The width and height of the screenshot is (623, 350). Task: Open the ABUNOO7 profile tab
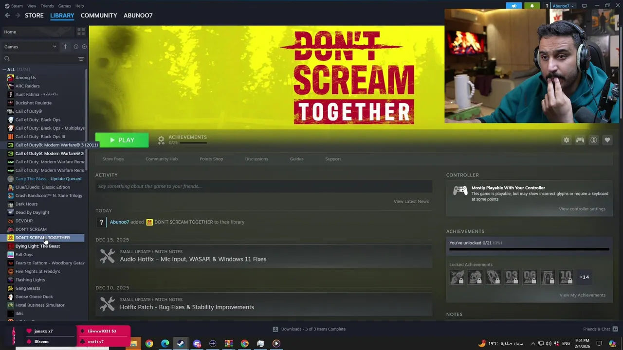coord(138,16)
